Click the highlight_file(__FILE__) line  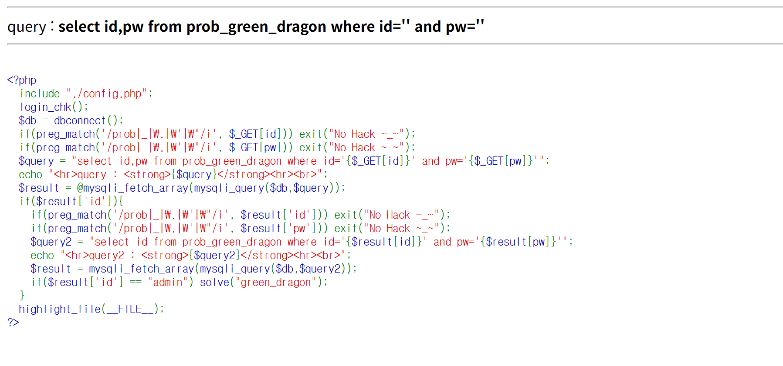92,309
